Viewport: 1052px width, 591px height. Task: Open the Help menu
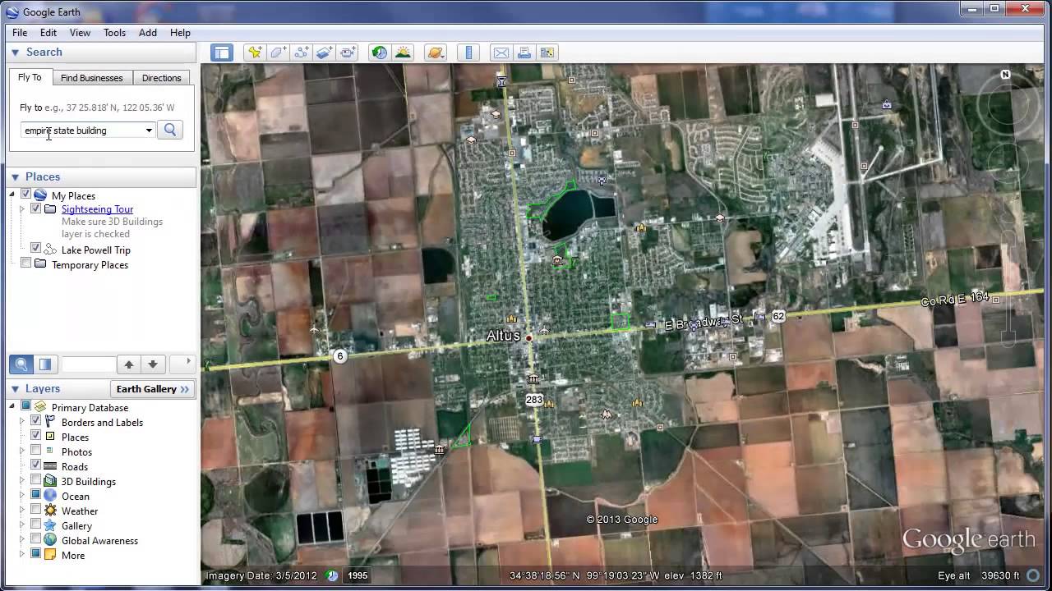click(180, 33)
